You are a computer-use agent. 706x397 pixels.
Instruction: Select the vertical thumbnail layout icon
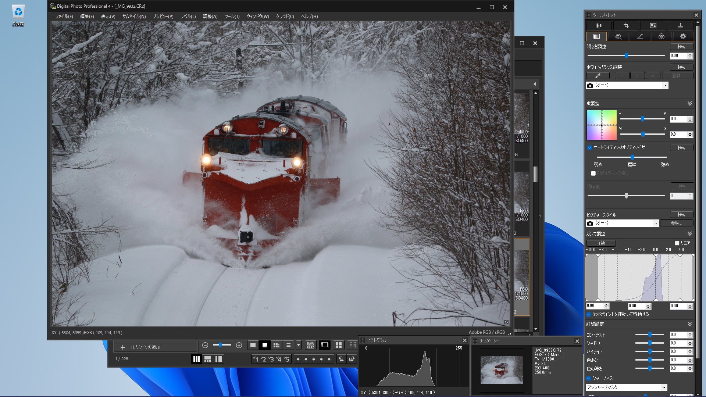coord(218,359)
